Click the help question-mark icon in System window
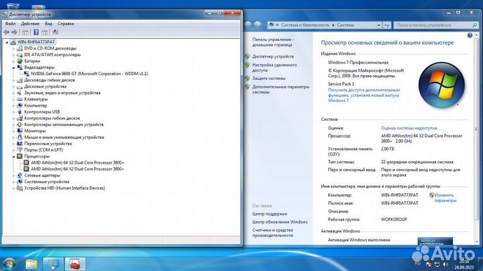The width and height of the screenshot is (483, 271). point(470,36)
